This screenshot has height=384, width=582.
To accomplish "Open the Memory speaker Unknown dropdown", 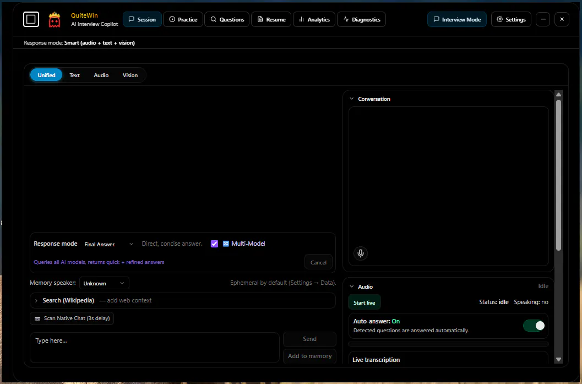I will point(104,283).
